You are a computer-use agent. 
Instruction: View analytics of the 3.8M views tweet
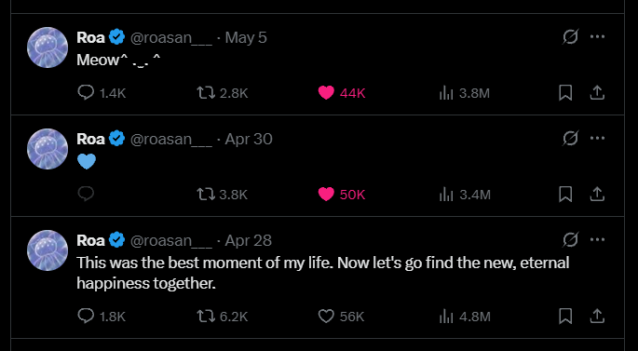465,93
